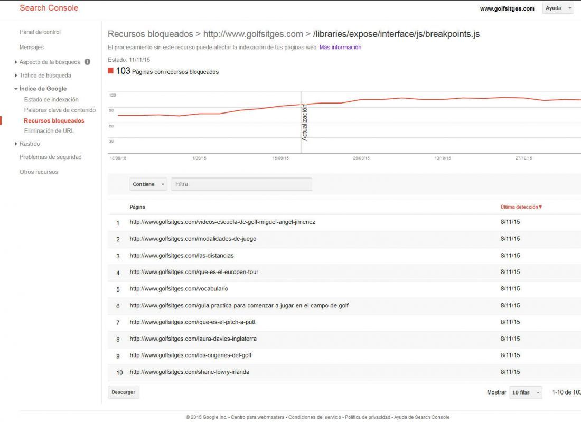This screenshot has width=581, height=422.
Task: Click the Recursos bloqueados breadcrumb
Action: [x=150, y=34]
